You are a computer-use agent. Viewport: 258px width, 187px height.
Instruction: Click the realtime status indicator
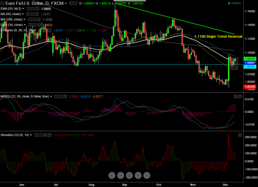pyautogui.click(x=235, y=3)
